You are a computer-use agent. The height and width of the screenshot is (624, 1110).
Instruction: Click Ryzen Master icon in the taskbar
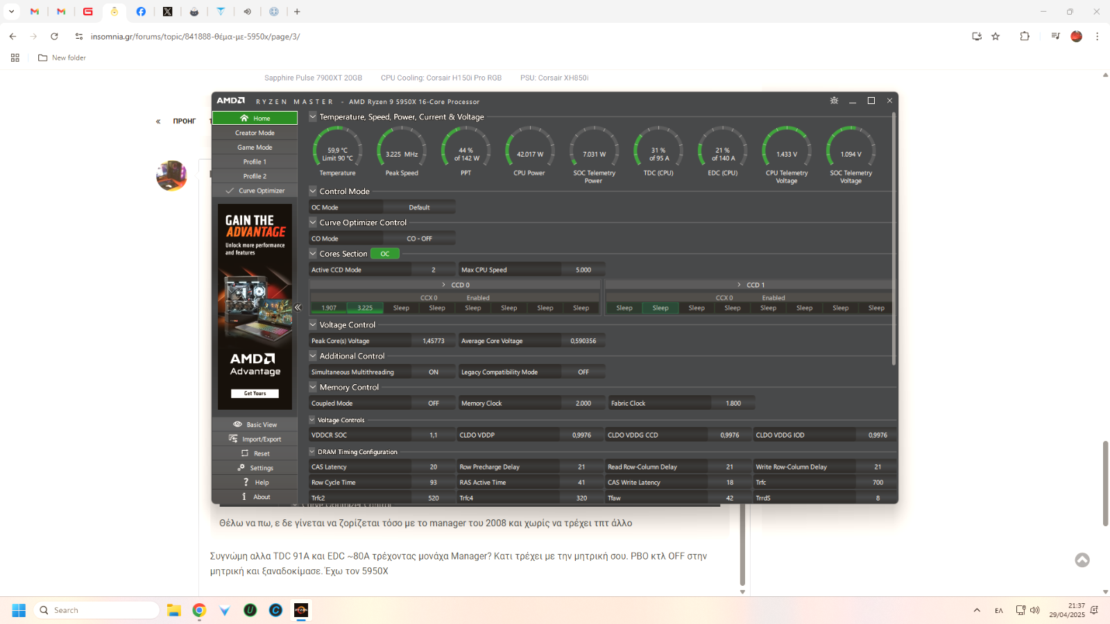click(301, 610)
